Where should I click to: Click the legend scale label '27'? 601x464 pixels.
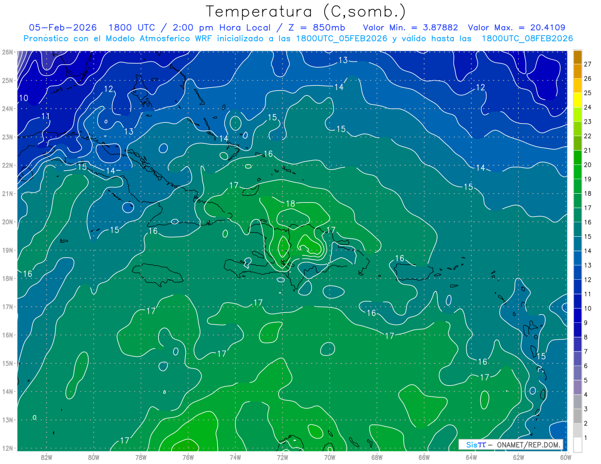pos(587,64)
